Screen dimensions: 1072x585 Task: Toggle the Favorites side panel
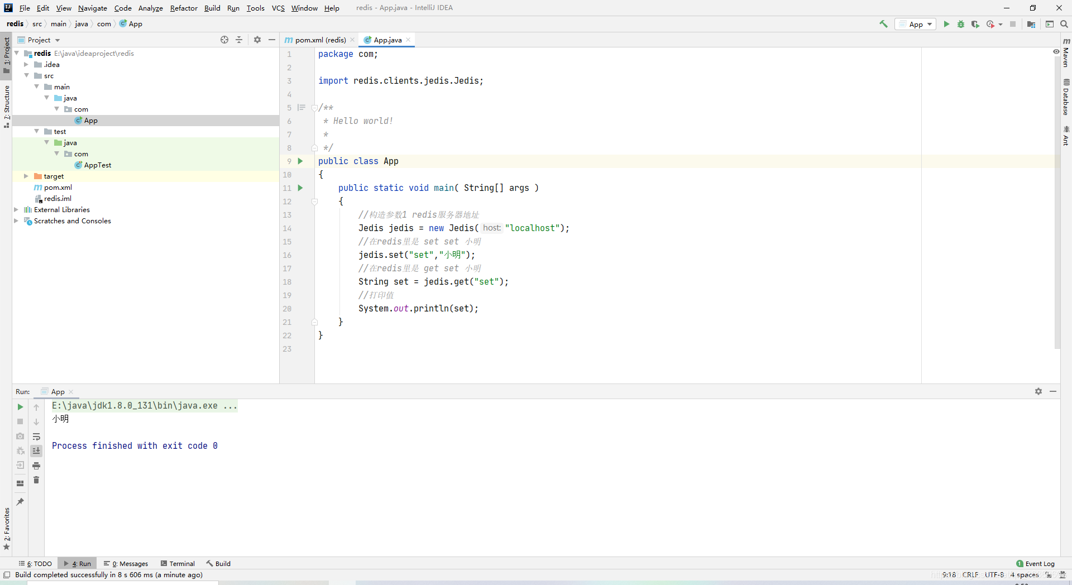(x=6, y=529)
